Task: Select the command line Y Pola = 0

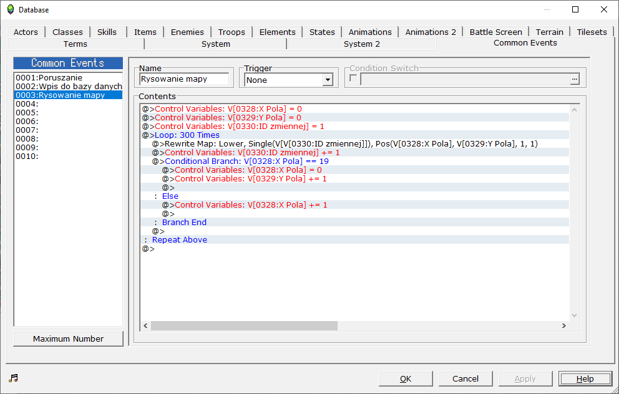Action: [355, 118]
